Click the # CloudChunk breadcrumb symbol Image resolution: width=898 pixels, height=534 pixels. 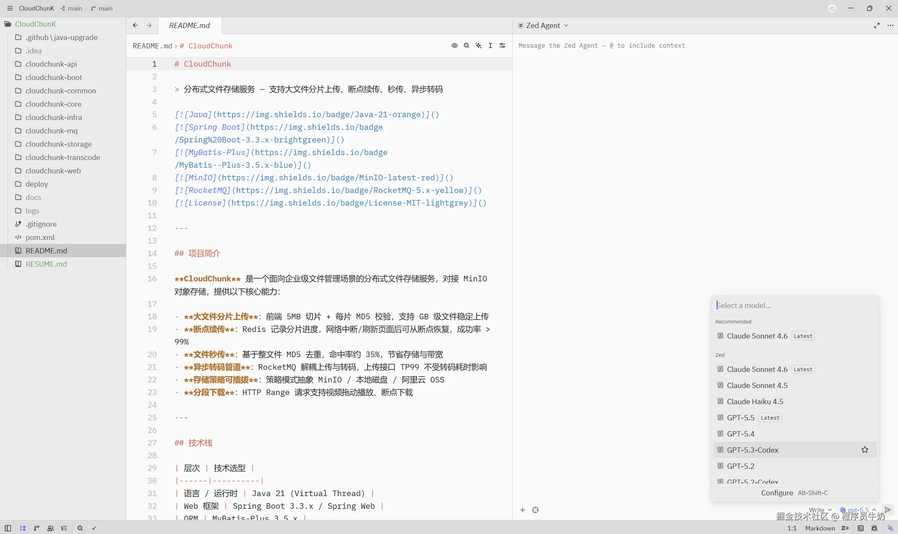(x=206, y=46)
